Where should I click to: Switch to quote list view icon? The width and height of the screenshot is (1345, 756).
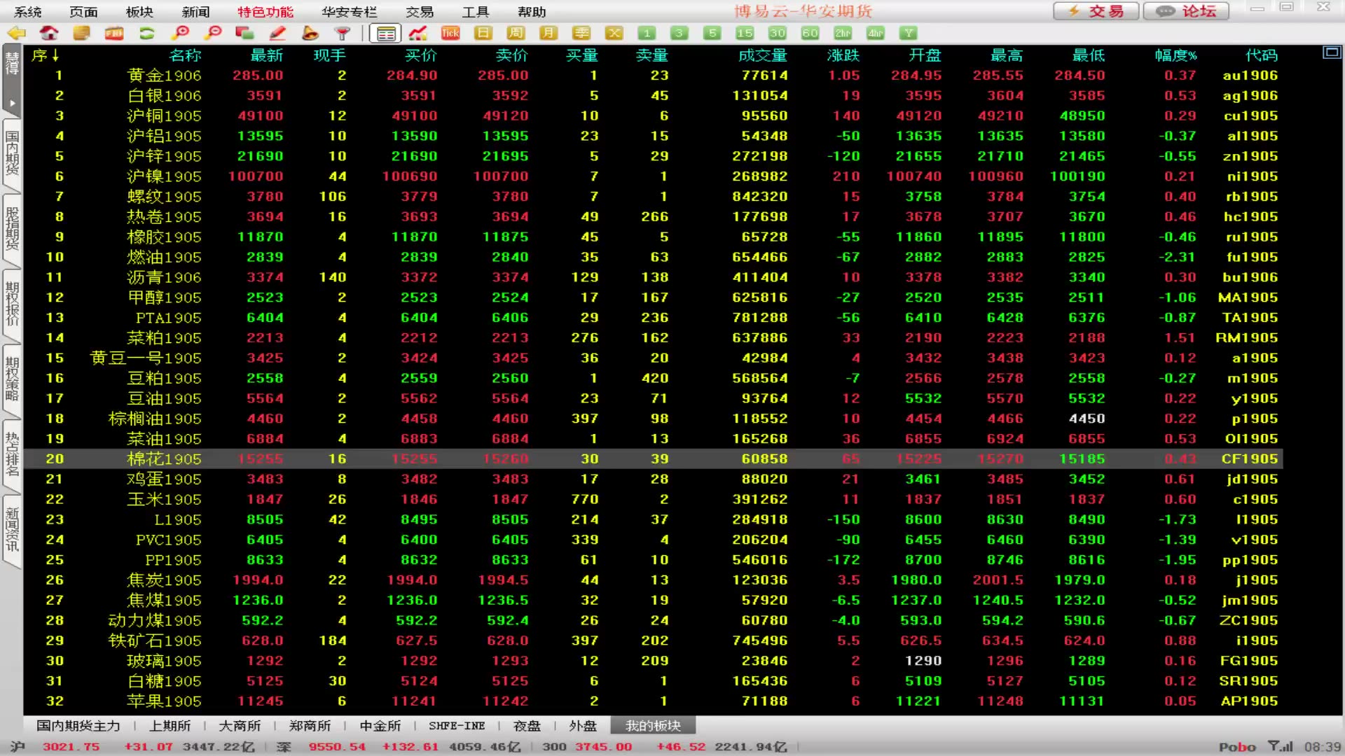click(x=386, y=34)
